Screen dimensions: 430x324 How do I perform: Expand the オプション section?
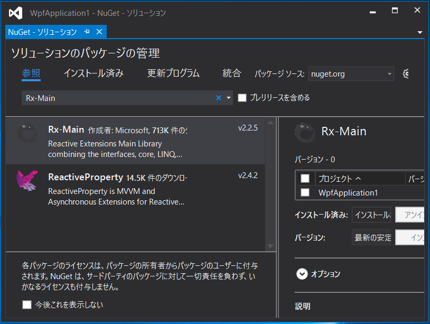[x=302, y=274]
